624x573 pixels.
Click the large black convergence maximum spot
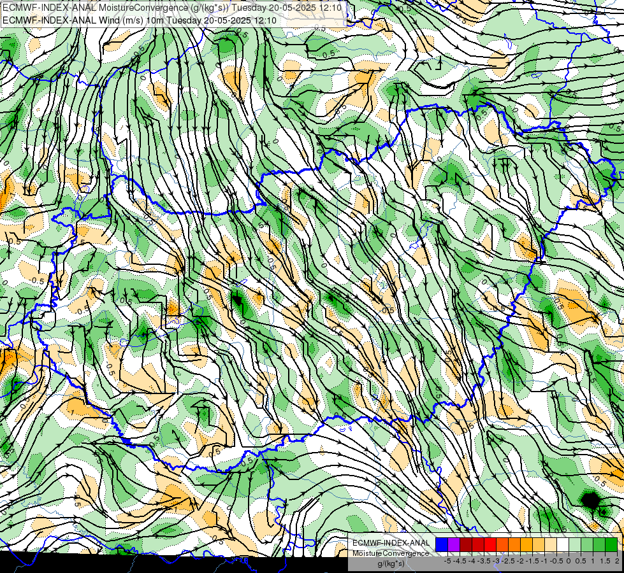pyautogui.click(x=591, y=500)
